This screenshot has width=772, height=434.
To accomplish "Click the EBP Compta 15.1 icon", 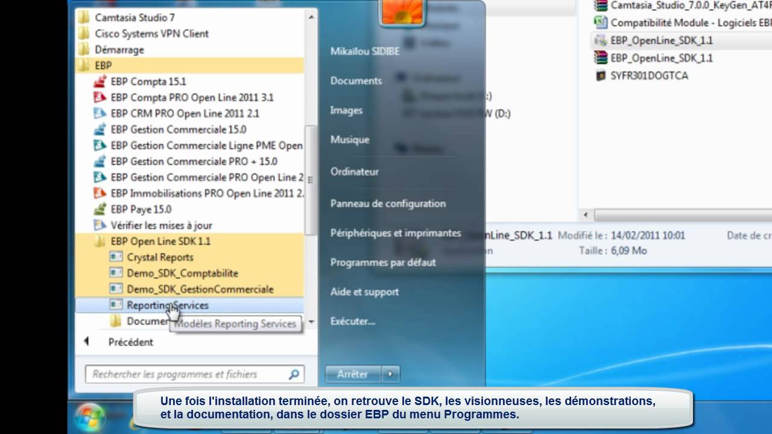I will [x=100, y=81].
